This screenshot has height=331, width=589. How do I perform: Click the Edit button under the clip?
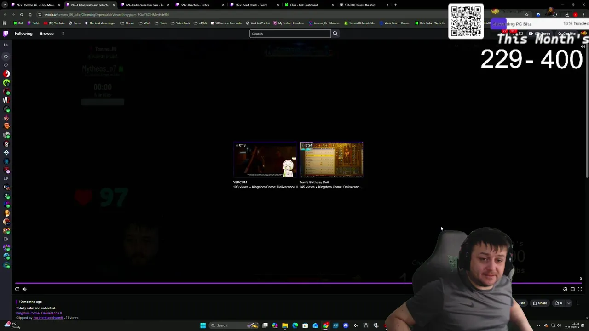522,303
